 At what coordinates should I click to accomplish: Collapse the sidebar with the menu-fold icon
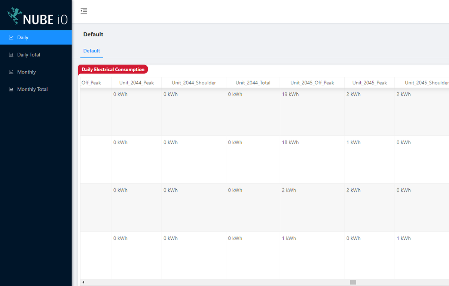[x=84, y=11]
